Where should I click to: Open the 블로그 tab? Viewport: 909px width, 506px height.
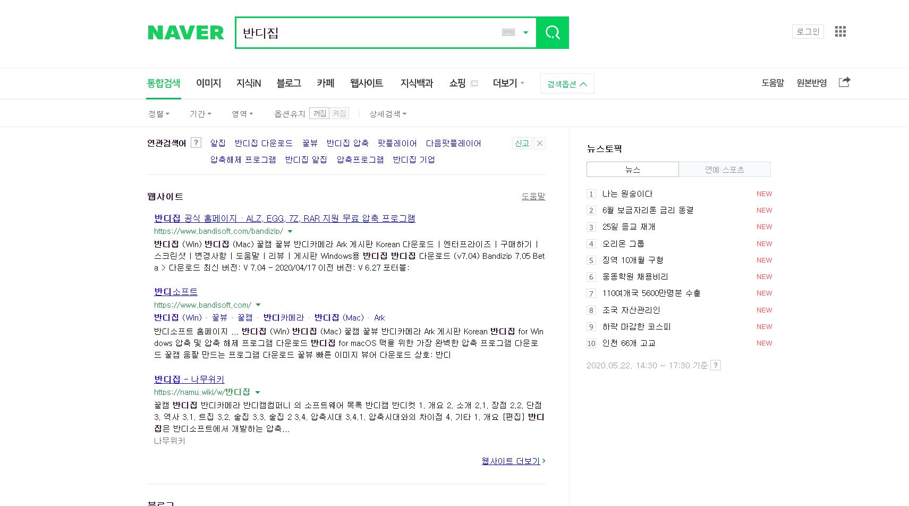pyautogui.click(x=288, y=83)
